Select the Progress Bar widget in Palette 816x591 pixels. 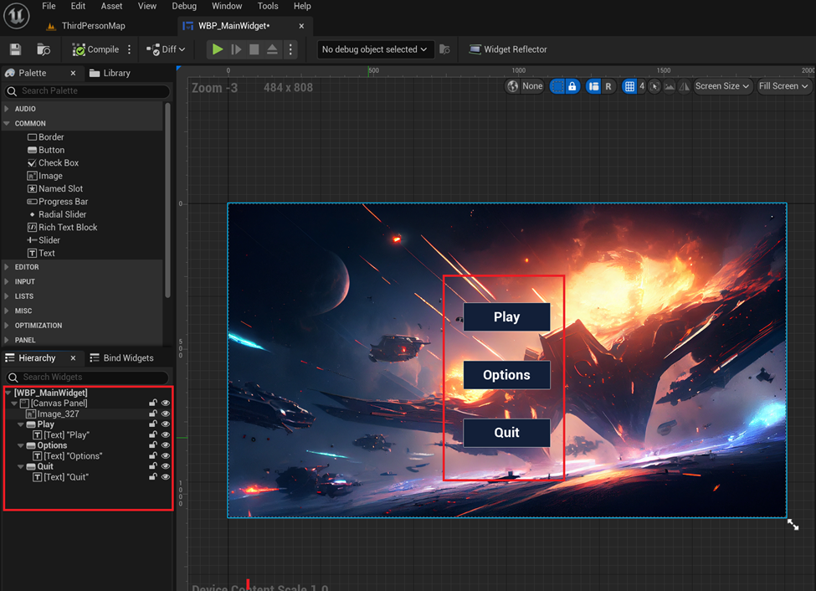tap(63, 202)
